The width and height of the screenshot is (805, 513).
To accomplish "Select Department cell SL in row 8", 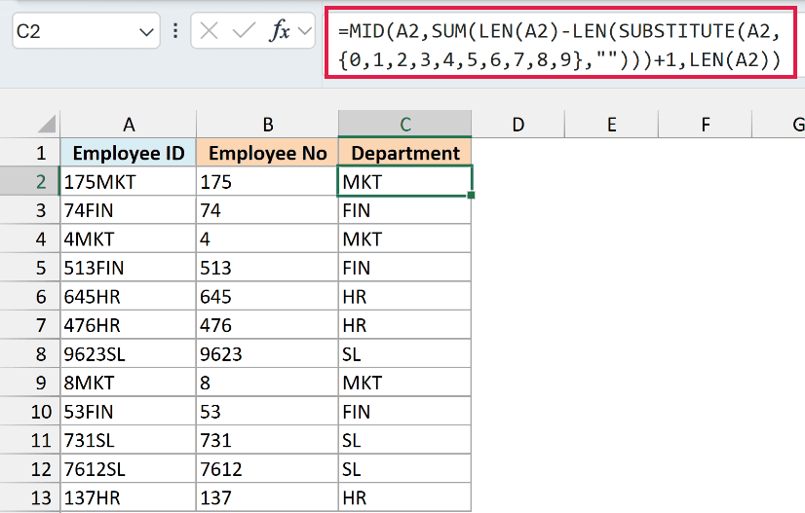I will click(405, 354).
